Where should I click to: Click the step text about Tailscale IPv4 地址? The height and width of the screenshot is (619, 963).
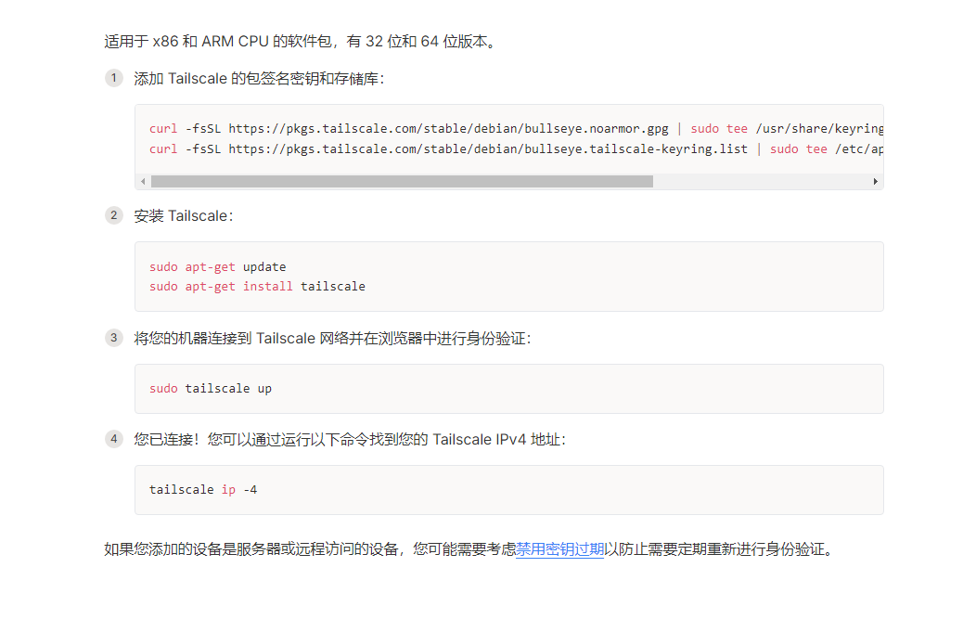coord(350,440)
